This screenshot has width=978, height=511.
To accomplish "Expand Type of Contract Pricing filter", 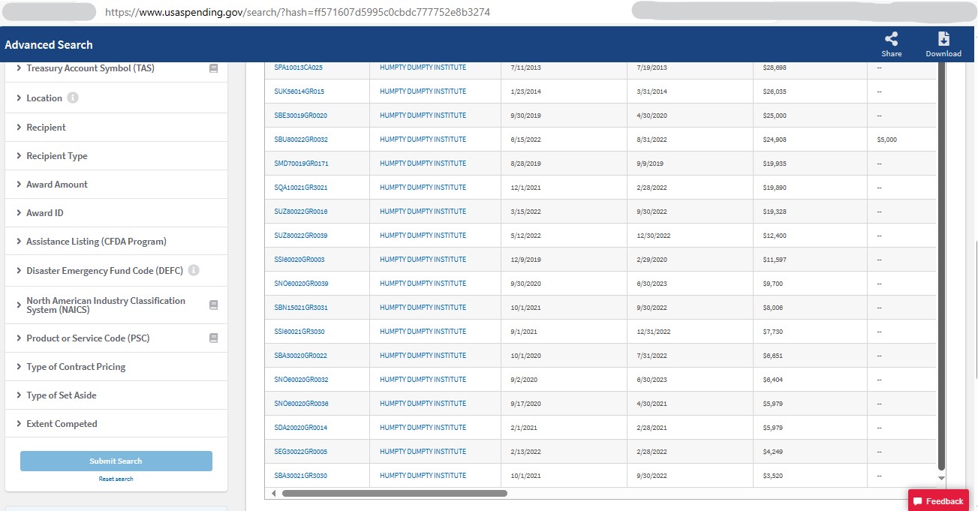I will [x=75, y=367].
